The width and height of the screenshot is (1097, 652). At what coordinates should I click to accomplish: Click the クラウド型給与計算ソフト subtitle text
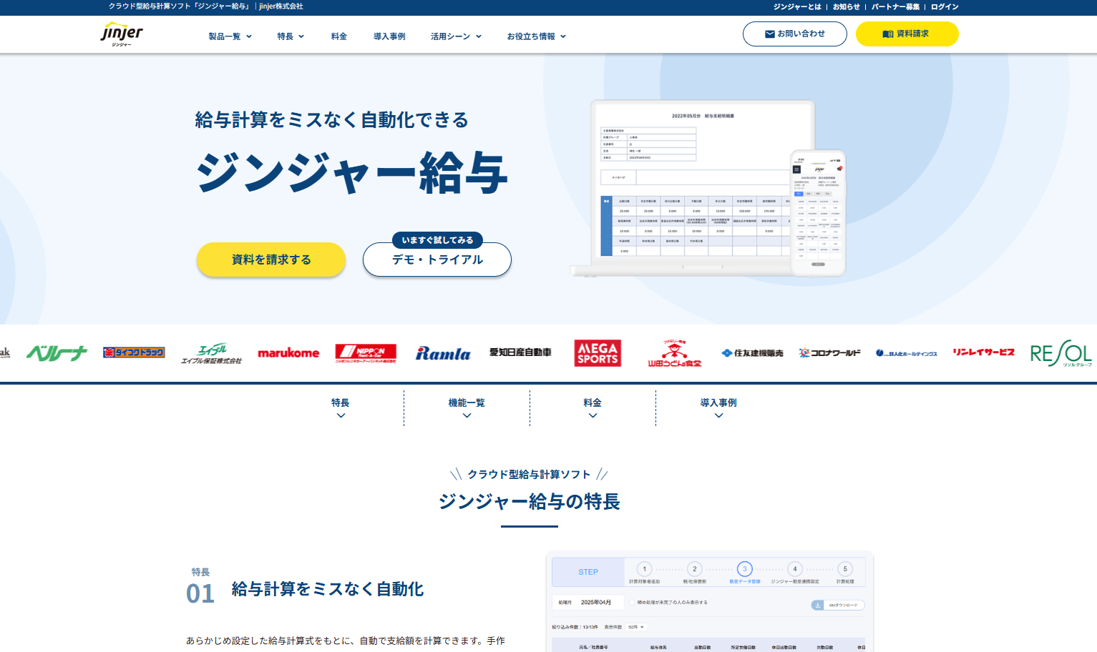tap(530, 475)
